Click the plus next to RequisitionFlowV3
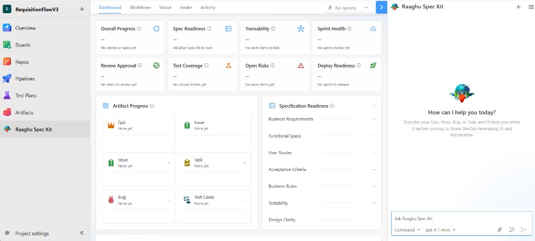 coord(82,9)
